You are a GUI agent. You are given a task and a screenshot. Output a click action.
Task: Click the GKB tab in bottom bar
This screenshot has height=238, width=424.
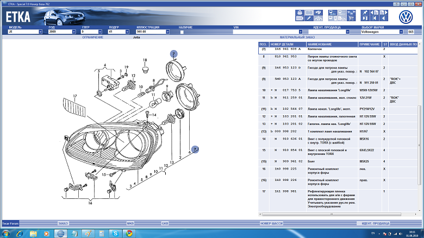[165, 223]
